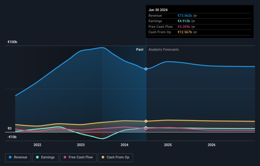
Task: Click the -€10b y-axis label
Action: point(12,137)
